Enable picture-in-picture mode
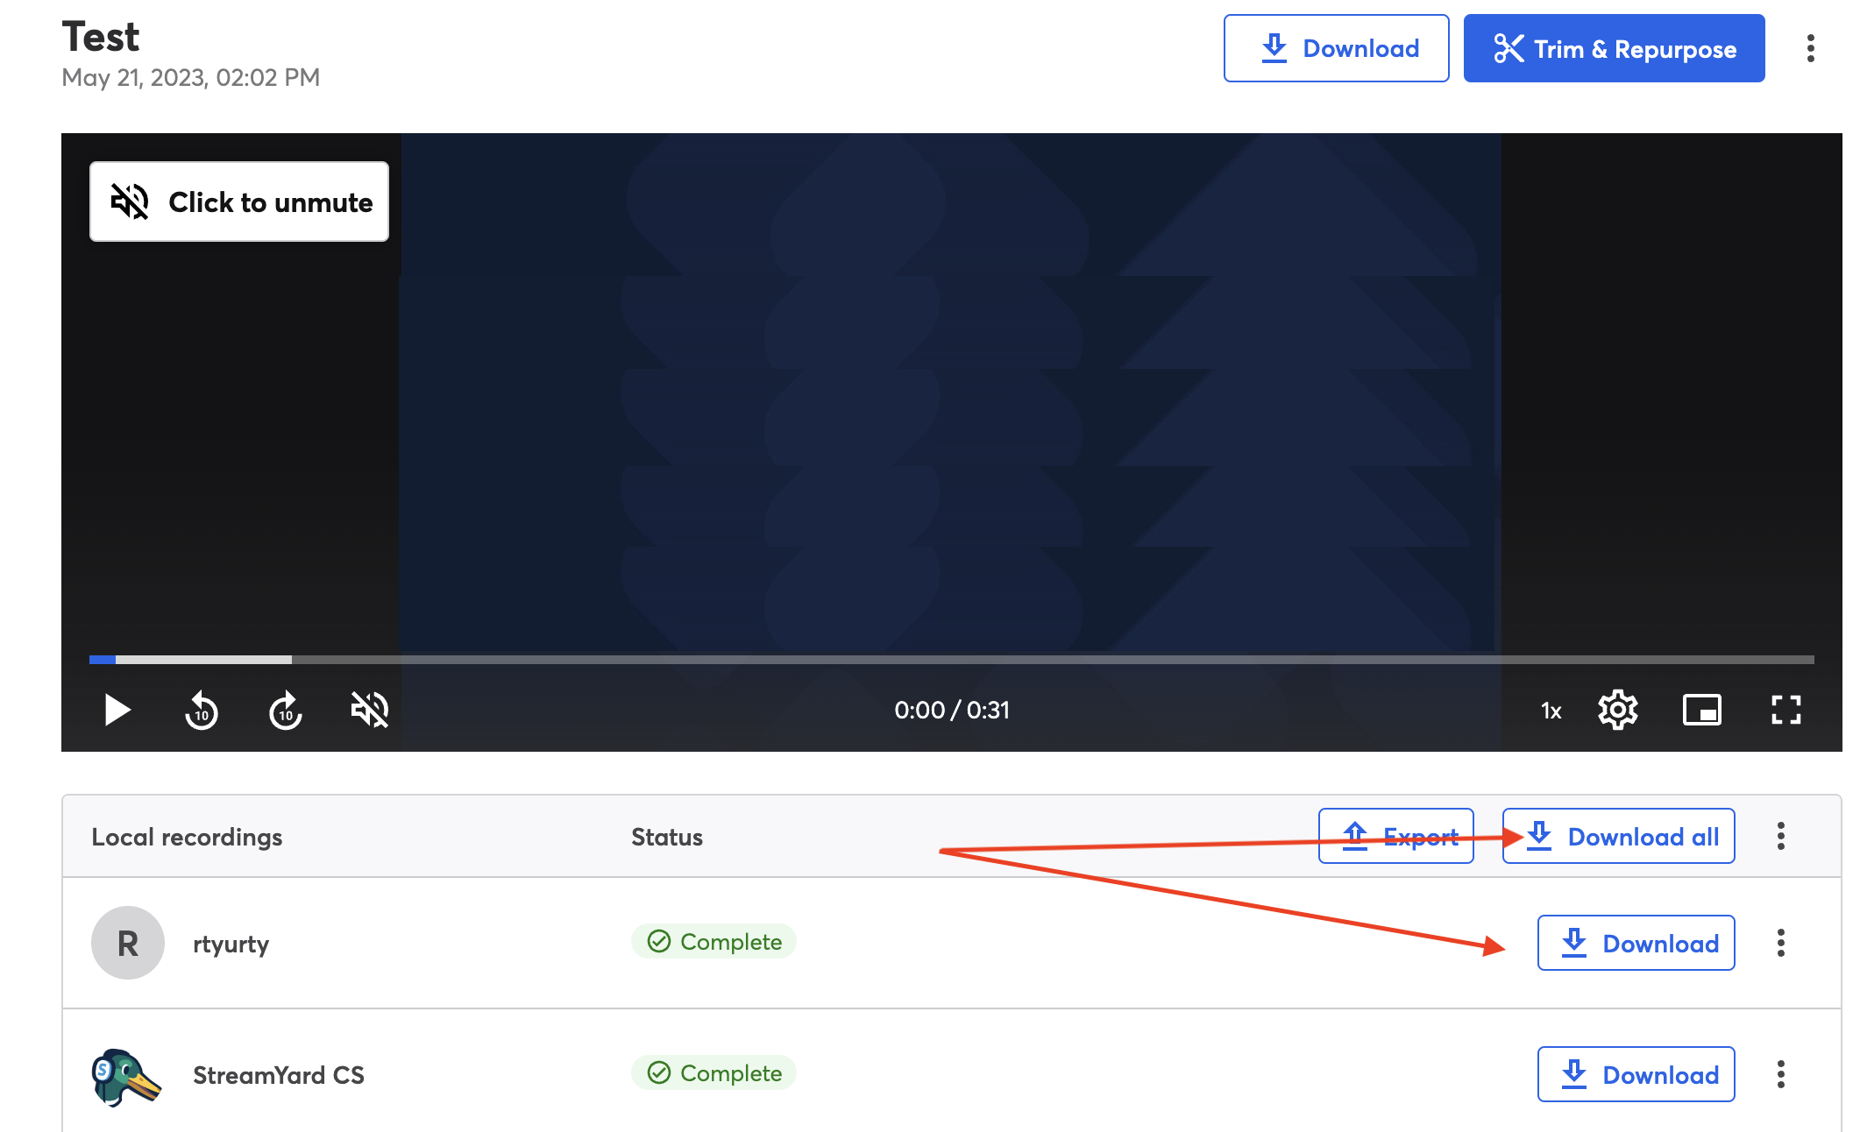The width and height of the screenshot is (1860, 1132). (1702, 711)
